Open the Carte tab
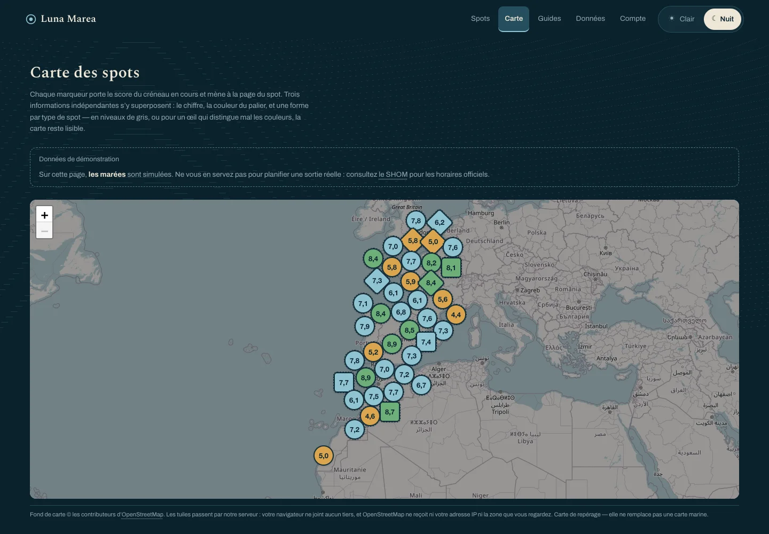 tap(514, 19)
